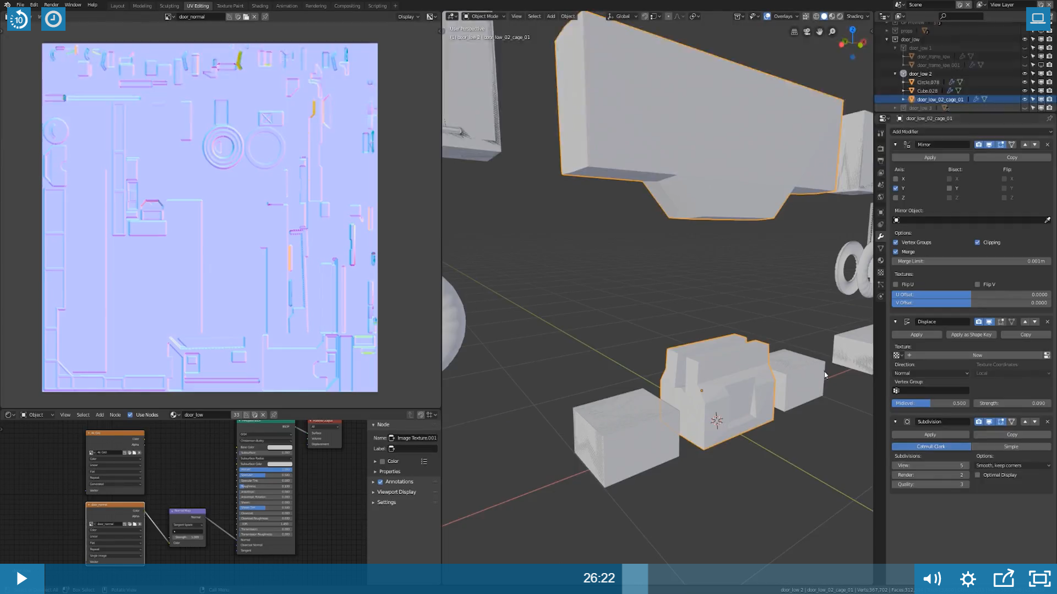
Task: Disable Clipping option checkbox
Action: 978,243
